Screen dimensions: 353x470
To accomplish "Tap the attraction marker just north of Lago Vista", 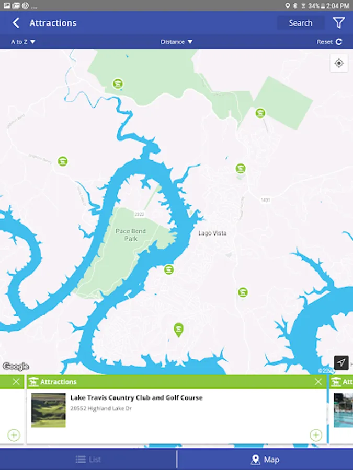I will [x=240, y=169].
